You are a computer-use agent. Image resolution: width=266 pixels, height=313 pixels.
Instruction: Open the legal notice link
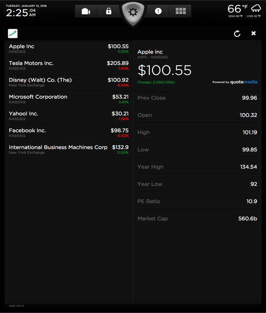[16, 306]
